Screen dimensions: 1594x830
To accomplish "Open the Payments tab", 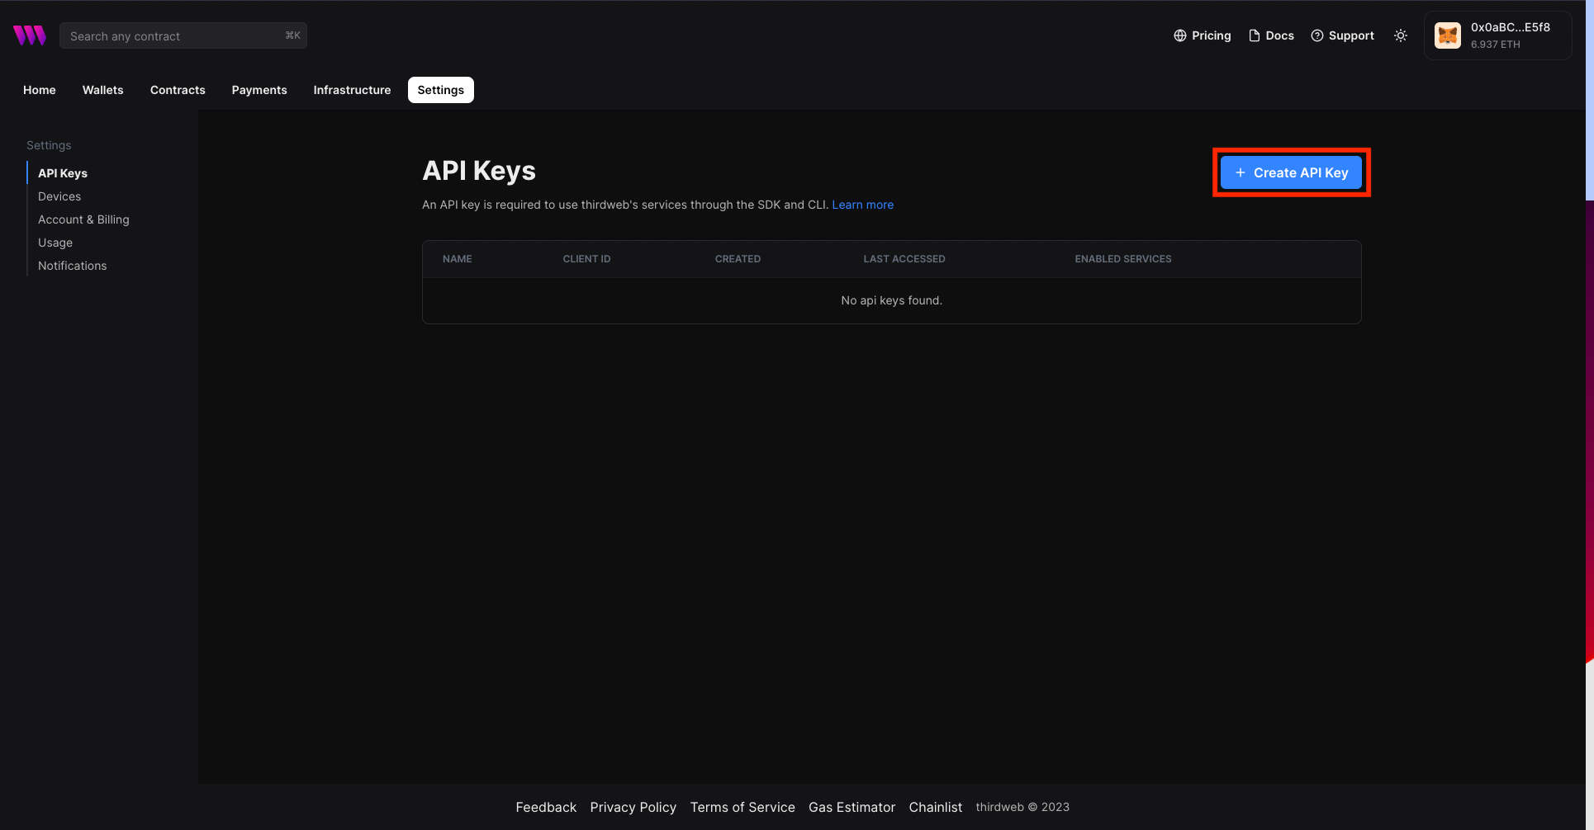I will tap(259, 90).
